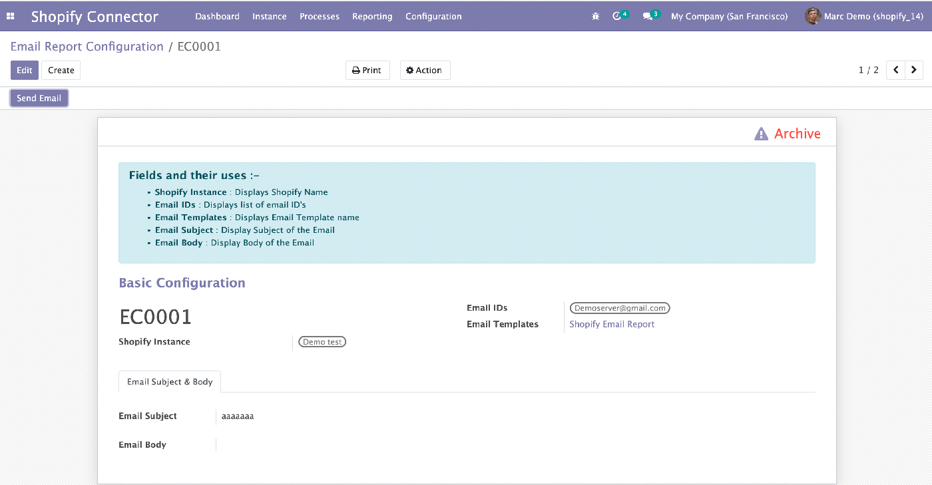Click Marc Demo user avatar
932x485 pixels.
click(x=812, y=16)
